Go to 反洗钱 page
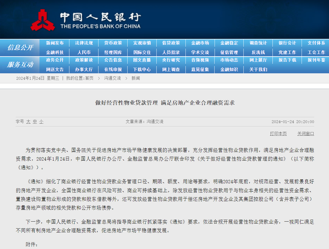 258,52
